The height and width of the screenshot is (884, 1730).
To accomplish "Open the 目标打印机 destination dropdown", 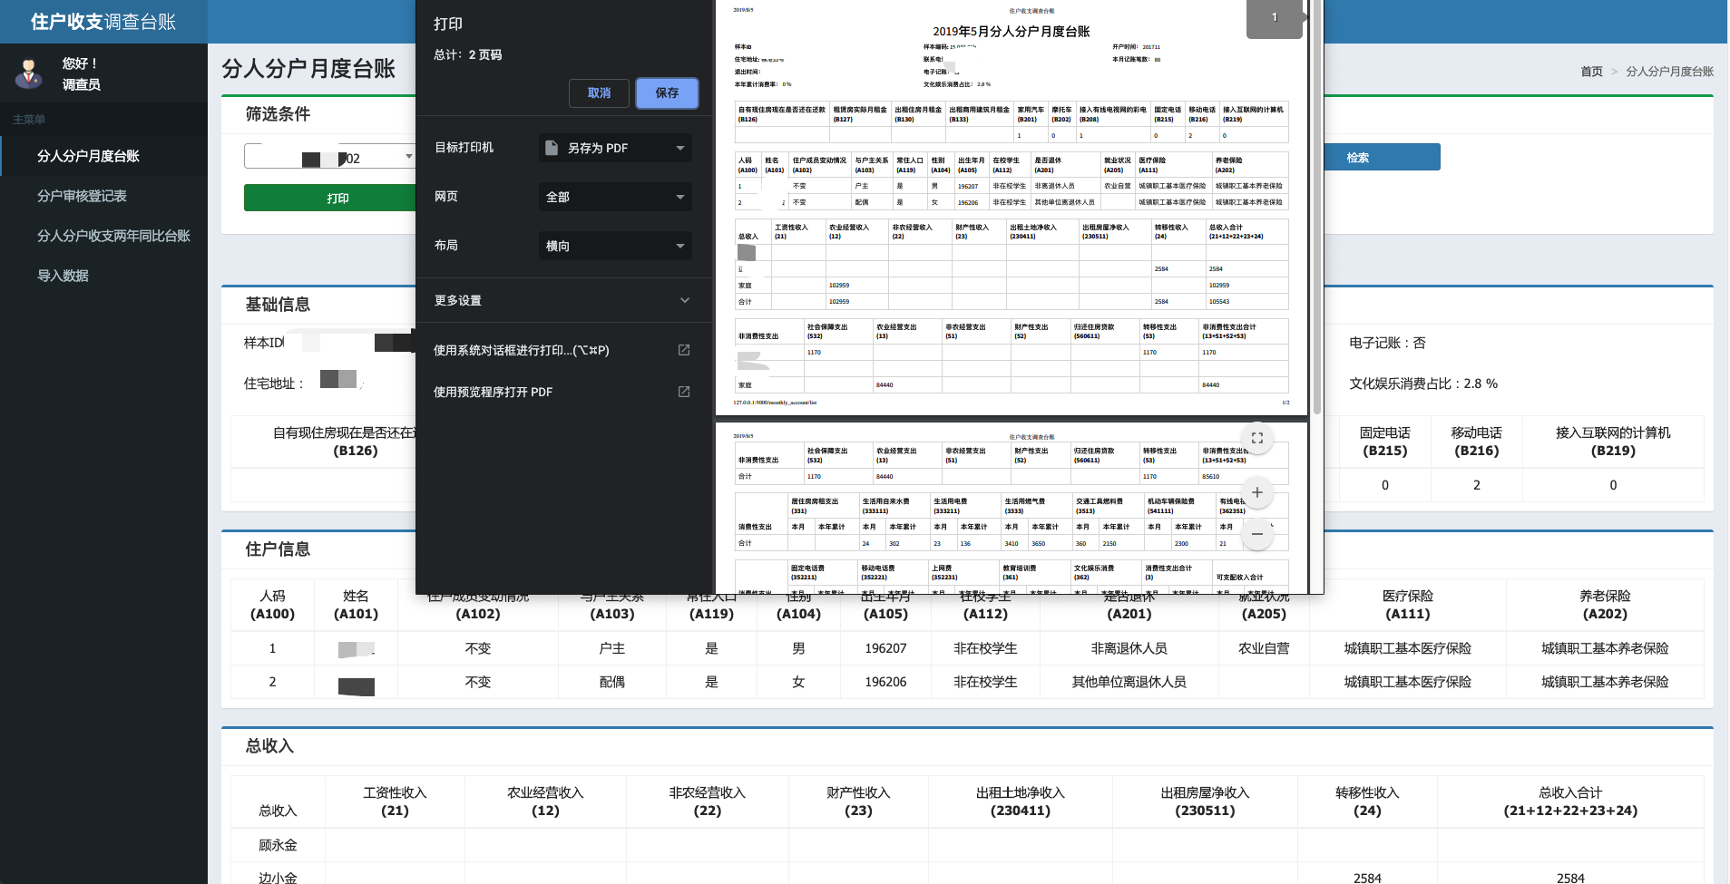I will click(x=615, y=148).
